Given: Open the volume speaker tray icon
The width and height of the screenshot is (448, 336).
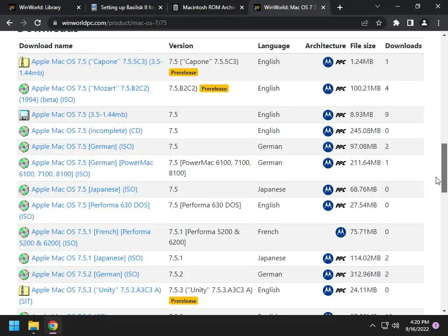Looking at the screenshot, I should click(x=395, y=325).
